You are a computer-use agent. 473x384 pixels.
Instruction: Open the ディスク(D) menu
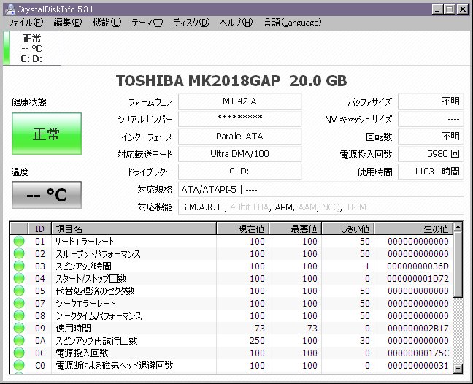tap(191, 23)
